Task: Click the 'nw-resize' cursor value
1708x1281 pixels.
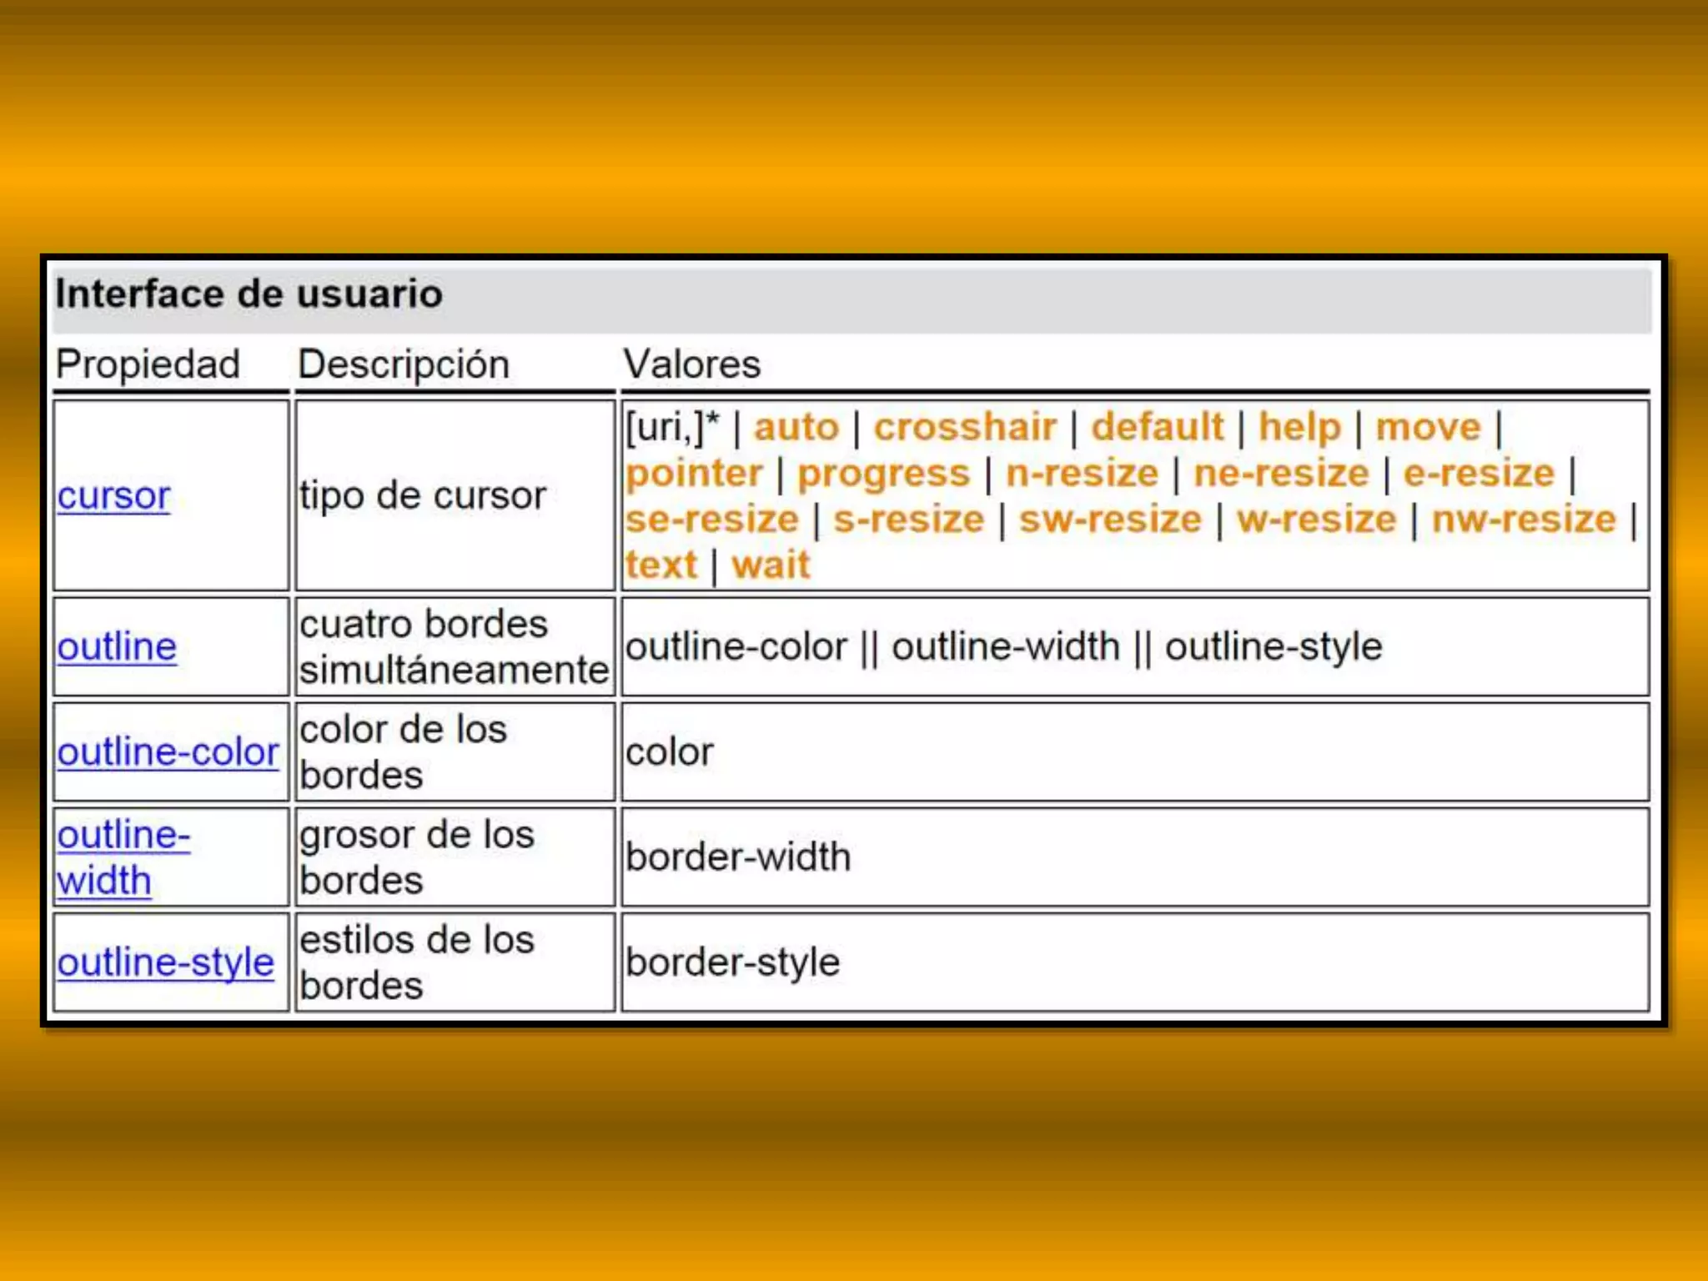Action: (x=1525, y=520)
